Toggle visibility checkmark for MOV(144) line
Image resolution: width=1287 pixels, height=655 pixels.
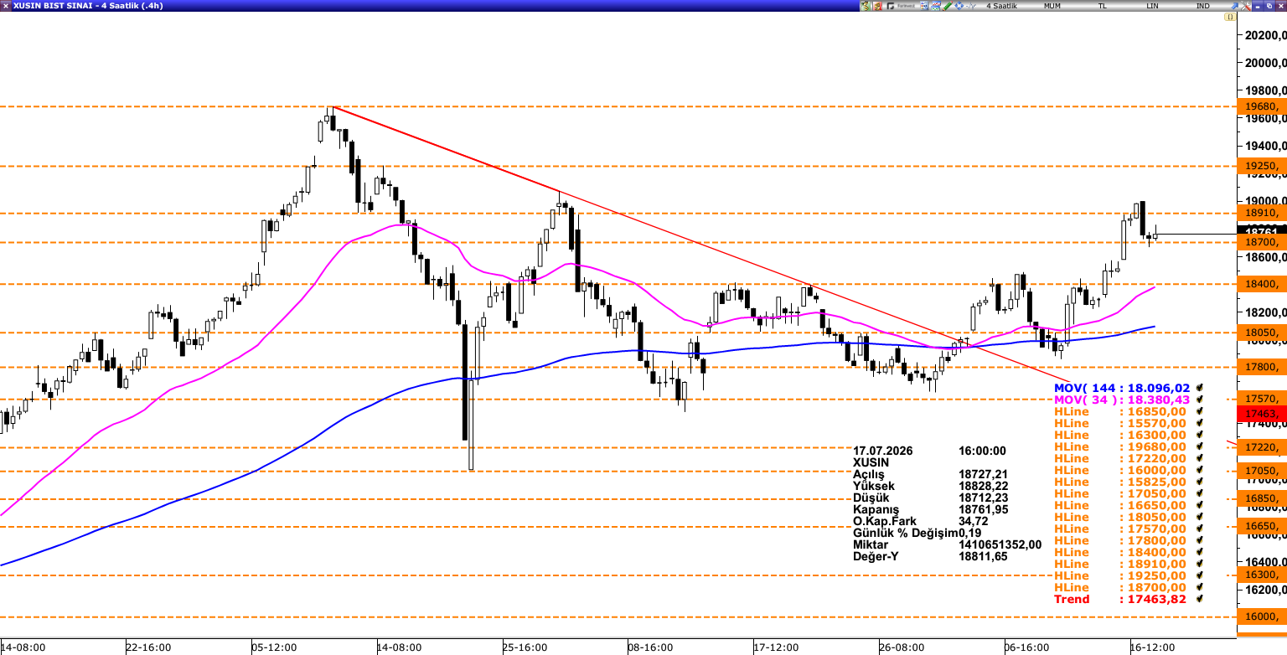click(x=1199, y=388)
